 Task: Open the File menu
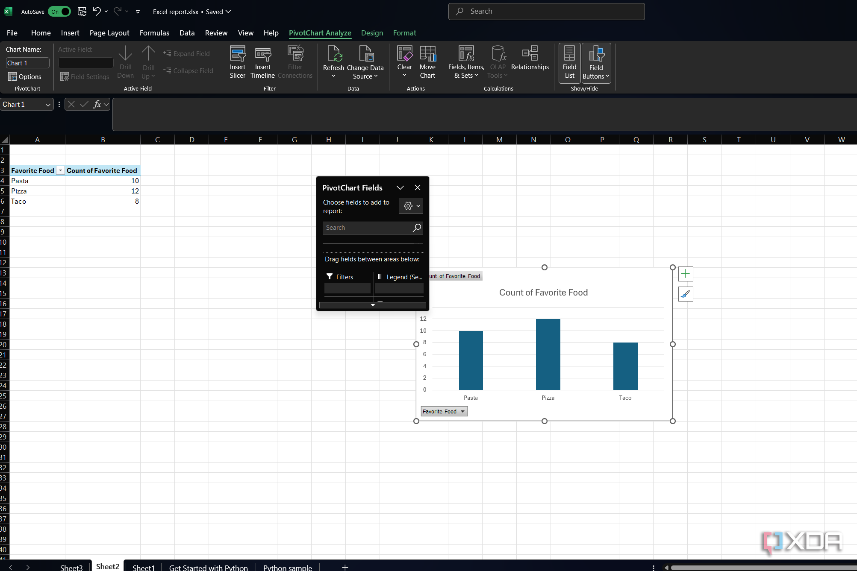(x=12, y=33)
